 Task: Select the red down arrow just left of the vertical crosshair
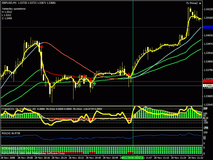[x=129, y=74]
